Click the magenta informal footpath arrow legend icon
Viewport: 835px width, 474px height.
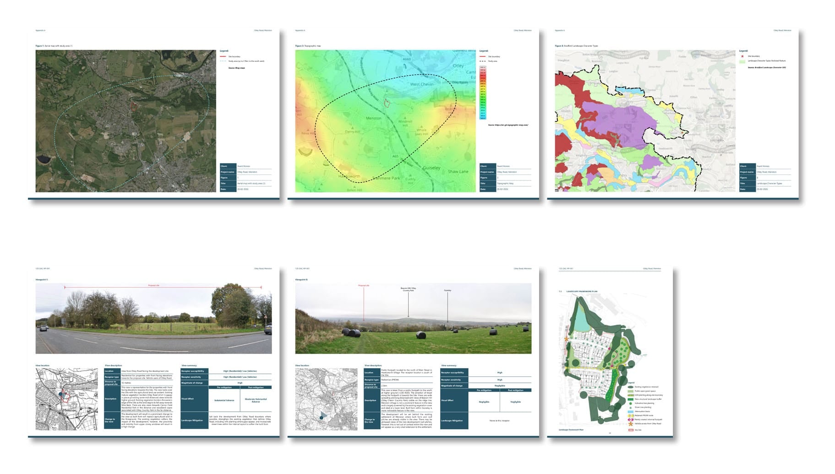(631, 420)
